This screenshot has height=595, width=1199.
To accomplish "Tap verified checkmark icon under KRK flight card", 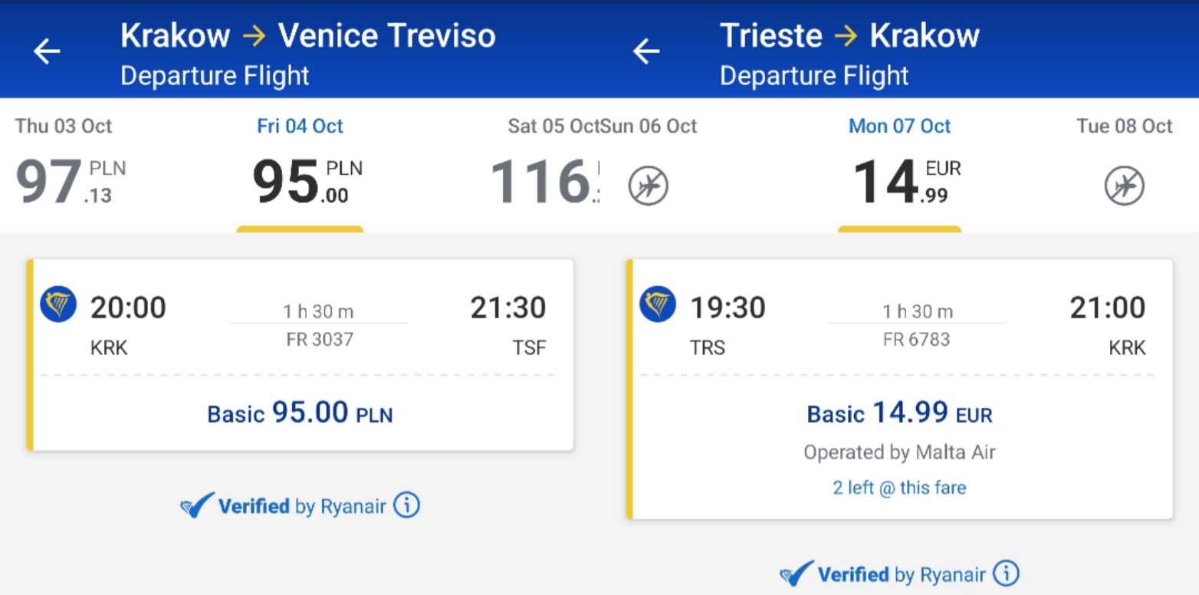I will (x=197, y=506).
